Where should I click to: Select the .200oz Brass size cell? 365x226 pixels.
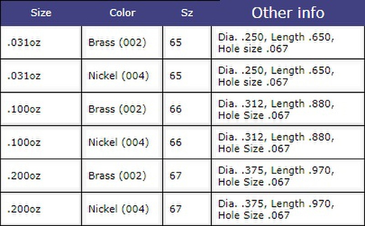[x=41, y=175]
